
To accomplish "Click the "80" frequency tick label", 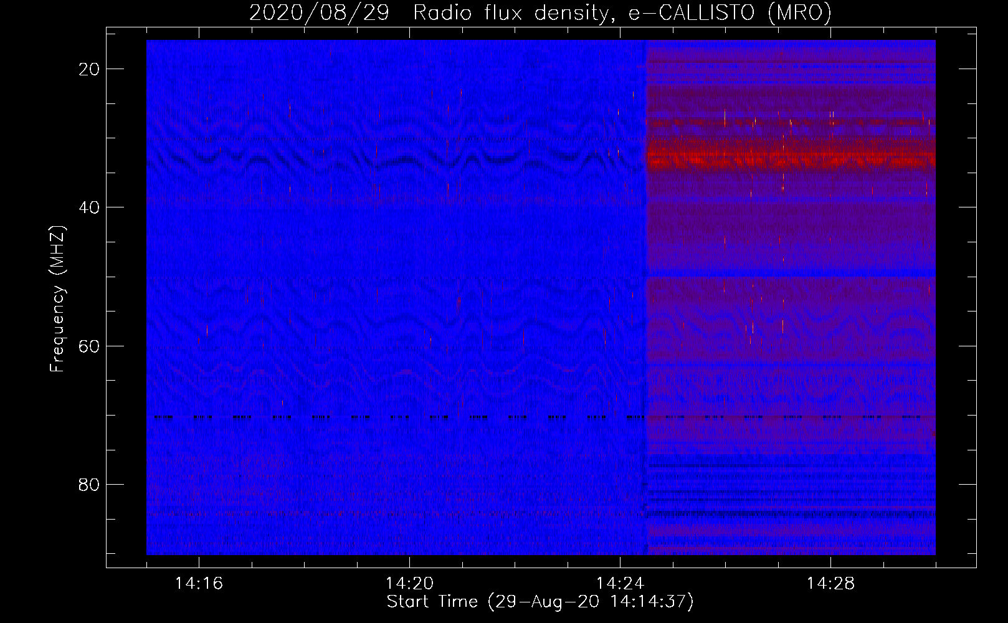I will click(89, 485).
